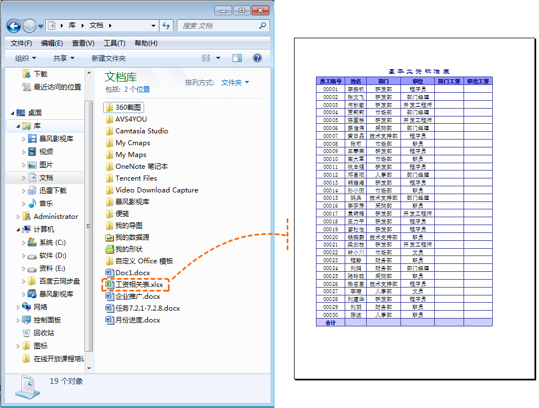539x408 pixels.
Task: Select the 360截图 folder
Action: tap(123, 107)
